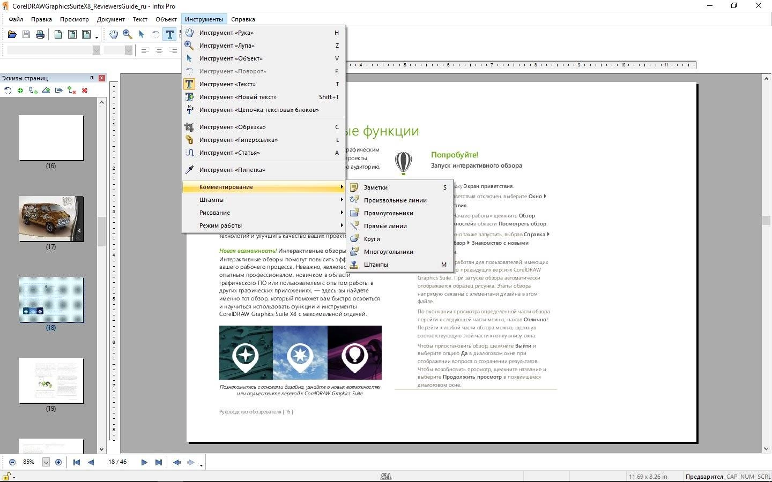
Task: Open the Справка menu
Action: point(243,19)
